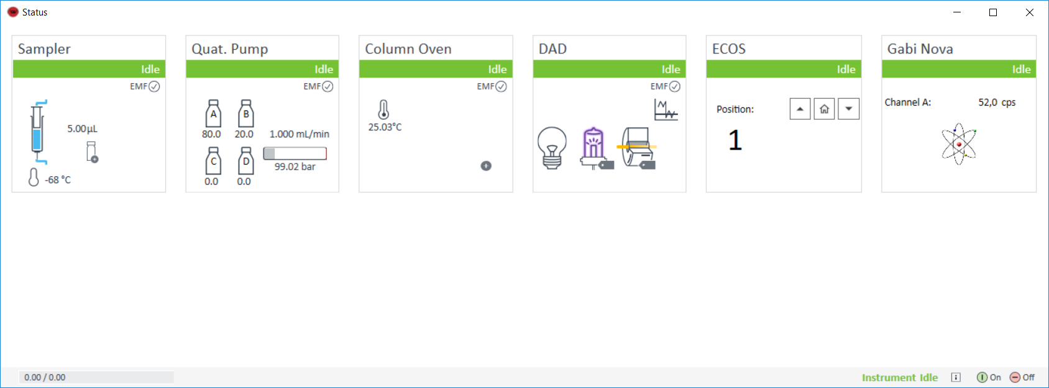Move ECOS position up with arrow
Image resolution: width=1049 pixels, height=388 pixels.
tap(800, 109)
